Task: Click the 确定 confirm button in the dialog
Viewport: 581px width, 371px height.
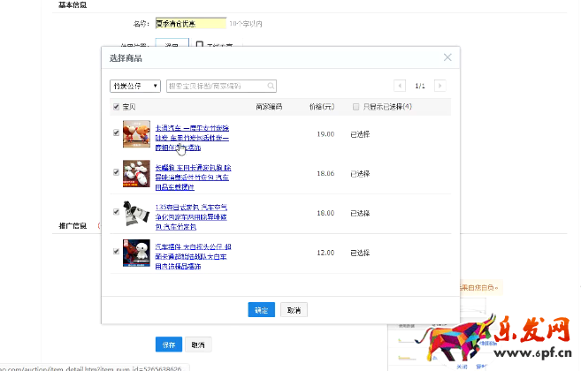Action: pyautogui.click(x=261, y=310)
